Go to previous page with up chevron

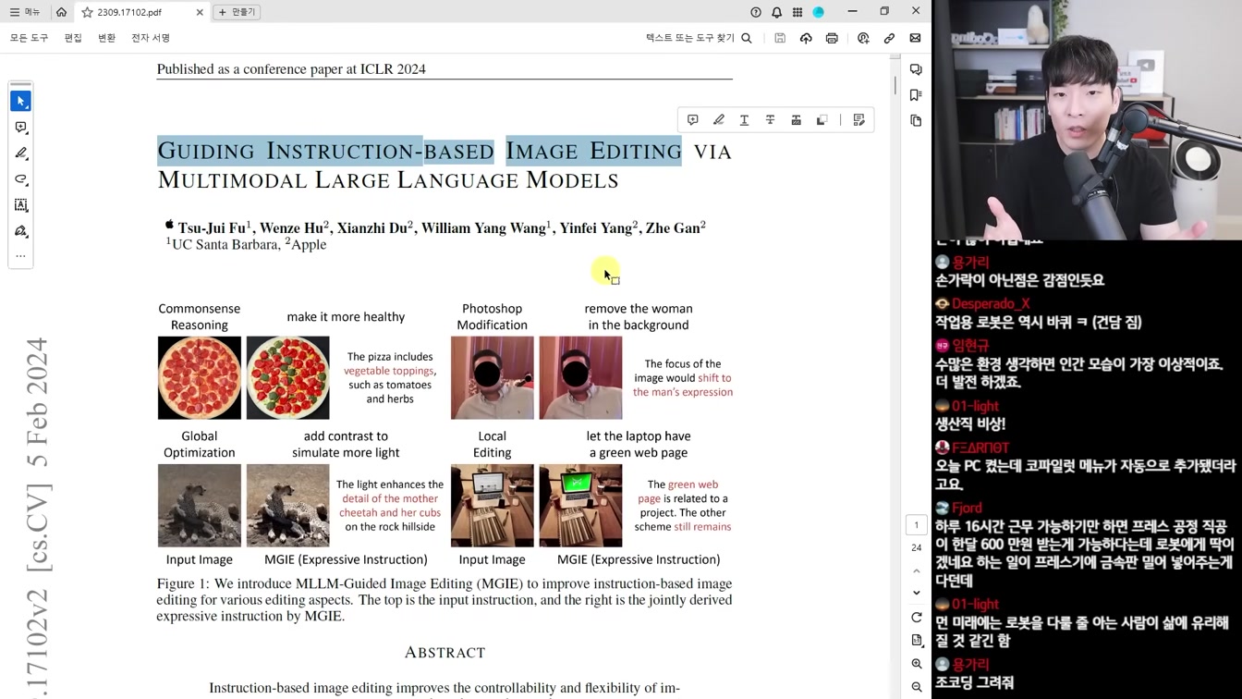click(916, 570)
